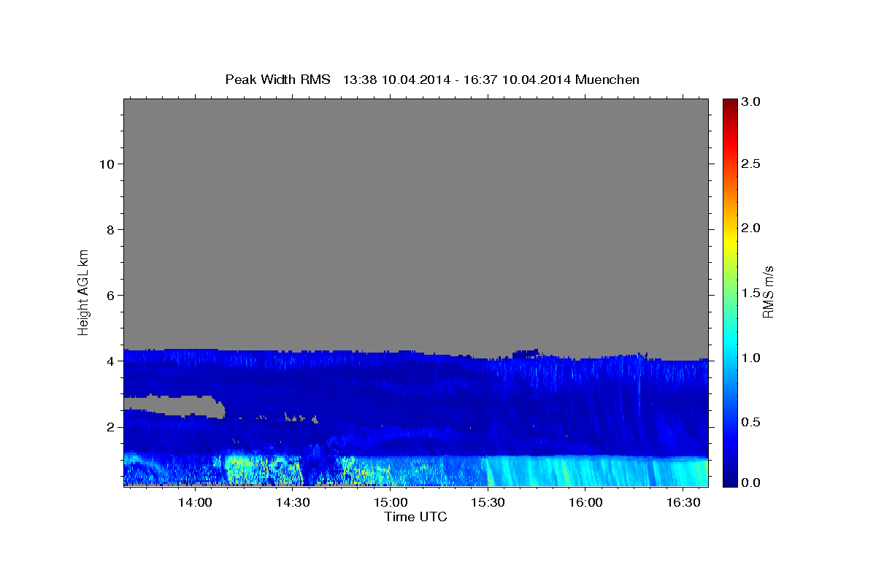Click the 16:00 time tick label
The width and height of the screenshot is (876, 584).
(585, 503)
